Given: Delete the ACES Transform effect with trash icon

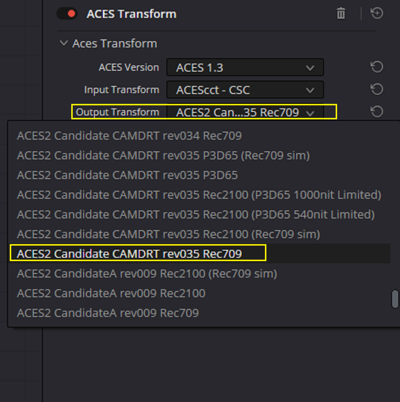Looking at the screenshot, I should (341, 14).
